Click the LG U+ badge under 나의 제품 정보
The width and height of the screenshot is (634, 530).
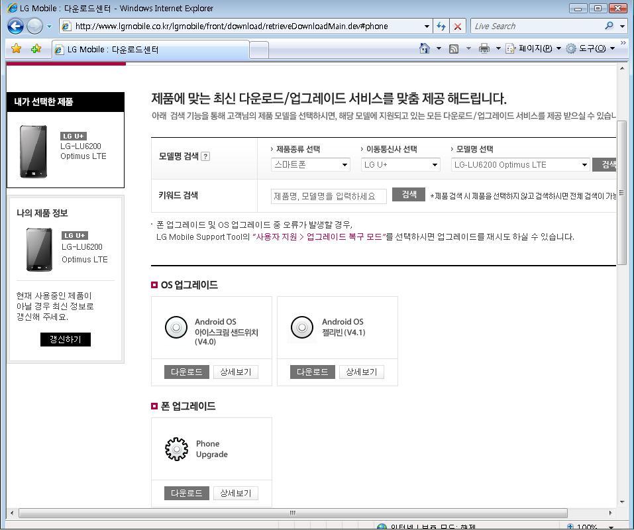pyautogui.click(x=75, y=236)
